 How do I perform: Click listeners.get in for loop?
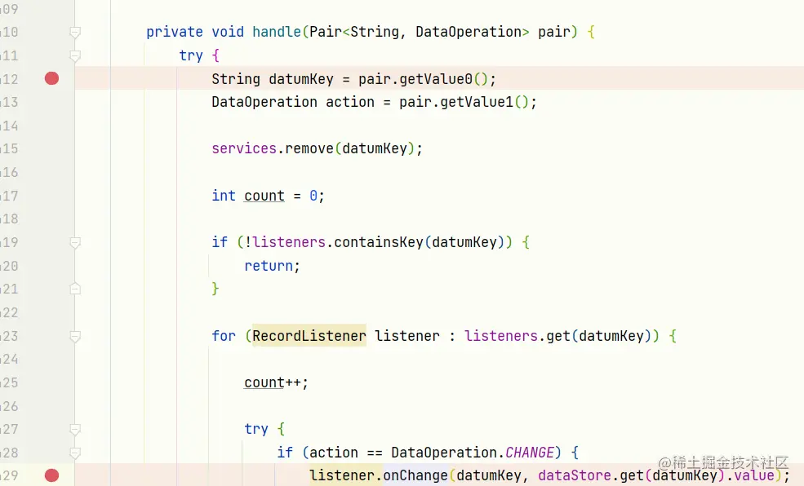pyautogui.click(x=517, y=336)
